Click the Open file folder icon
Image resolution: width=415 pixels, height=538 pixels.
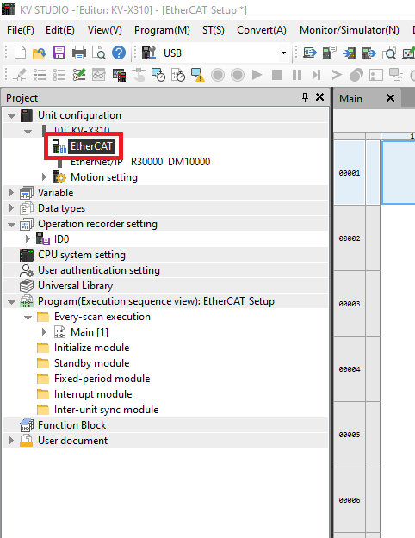pyautogui.click(x=40, y=53)
